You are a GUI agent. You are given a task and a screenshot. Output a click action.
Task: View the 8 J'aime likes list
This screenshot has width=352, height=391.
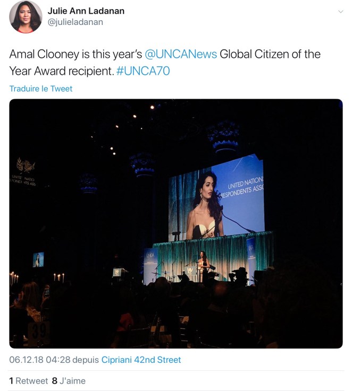coord(69,381)
